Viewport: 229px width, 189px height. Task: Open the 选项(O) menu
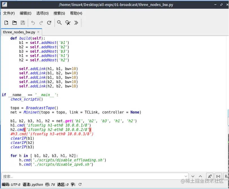point(42,13)
